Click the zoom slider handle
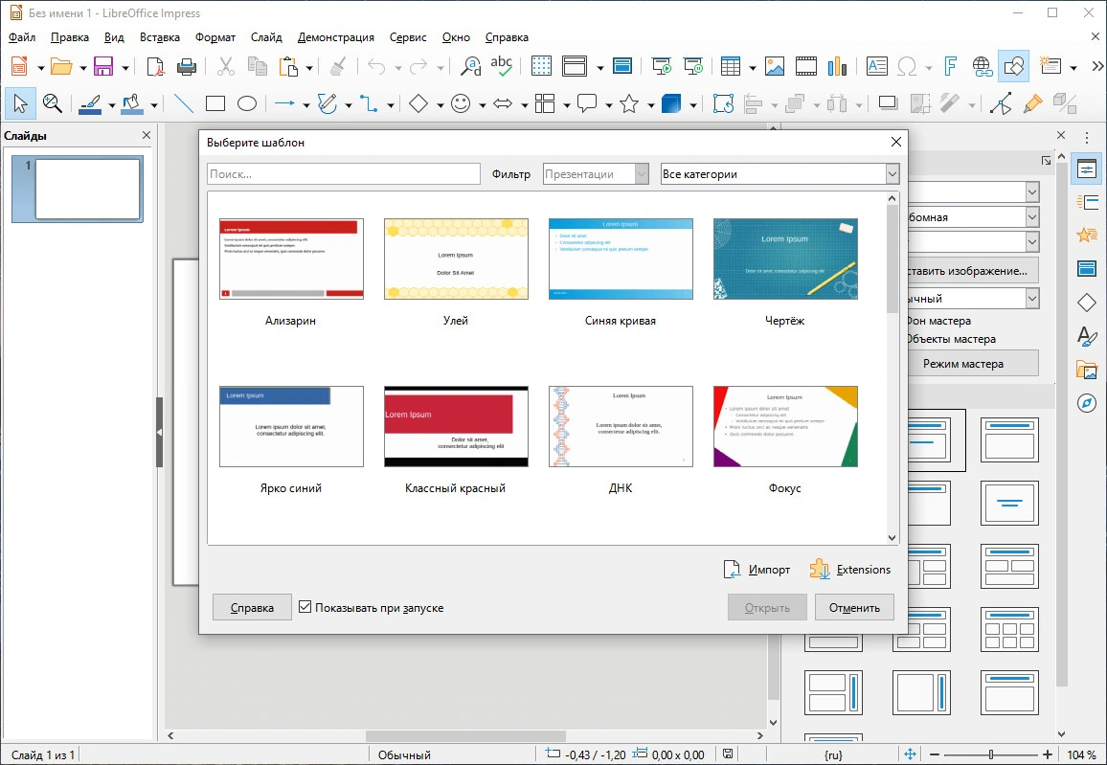The height and width of the screenshot is (765, 1107). pos(990,754)
